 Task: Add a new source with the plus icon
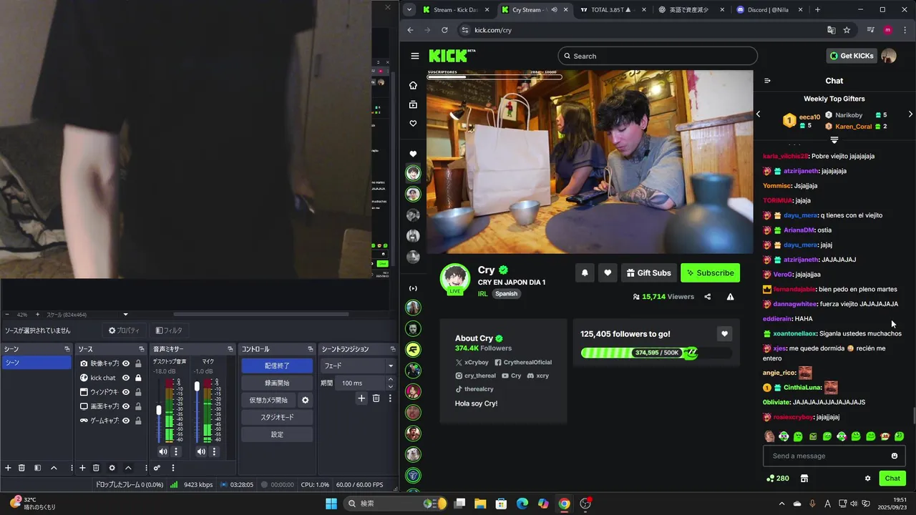82,468
